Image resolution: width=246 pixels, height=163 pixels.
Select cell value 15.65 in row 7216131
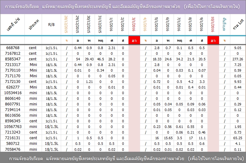coord(168,138)
